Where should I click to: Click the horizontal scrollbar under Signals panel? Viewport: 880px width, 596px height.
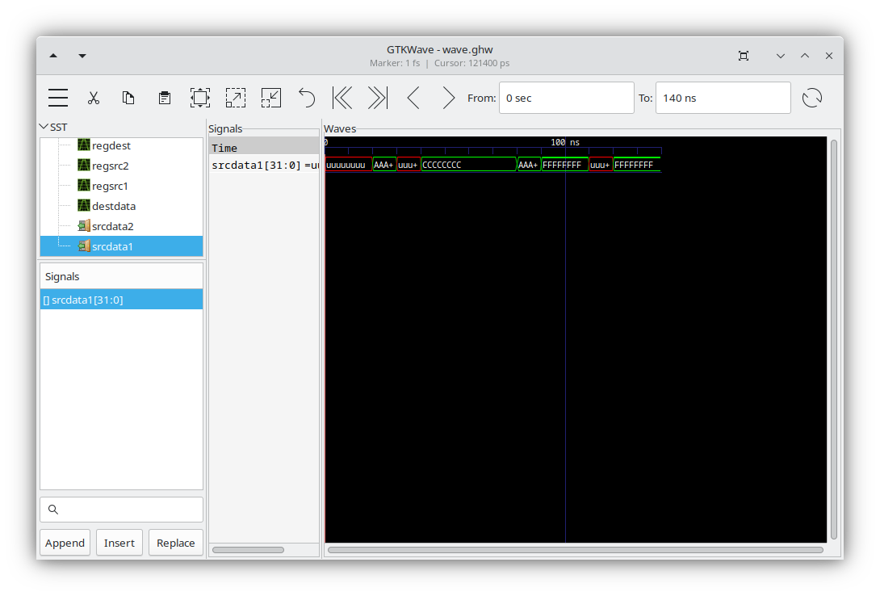(x=250, y=550)
